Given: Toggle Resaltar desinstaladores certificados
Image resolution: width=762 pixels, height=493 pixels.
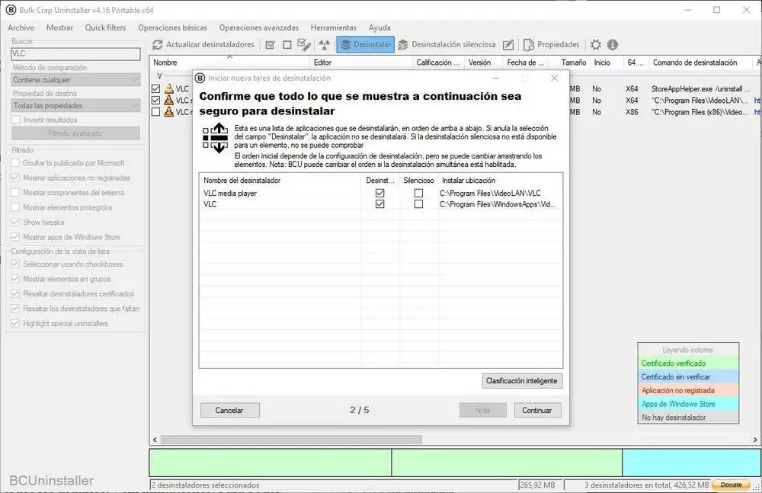Looking at the screenshot, I should pos(15,293).
